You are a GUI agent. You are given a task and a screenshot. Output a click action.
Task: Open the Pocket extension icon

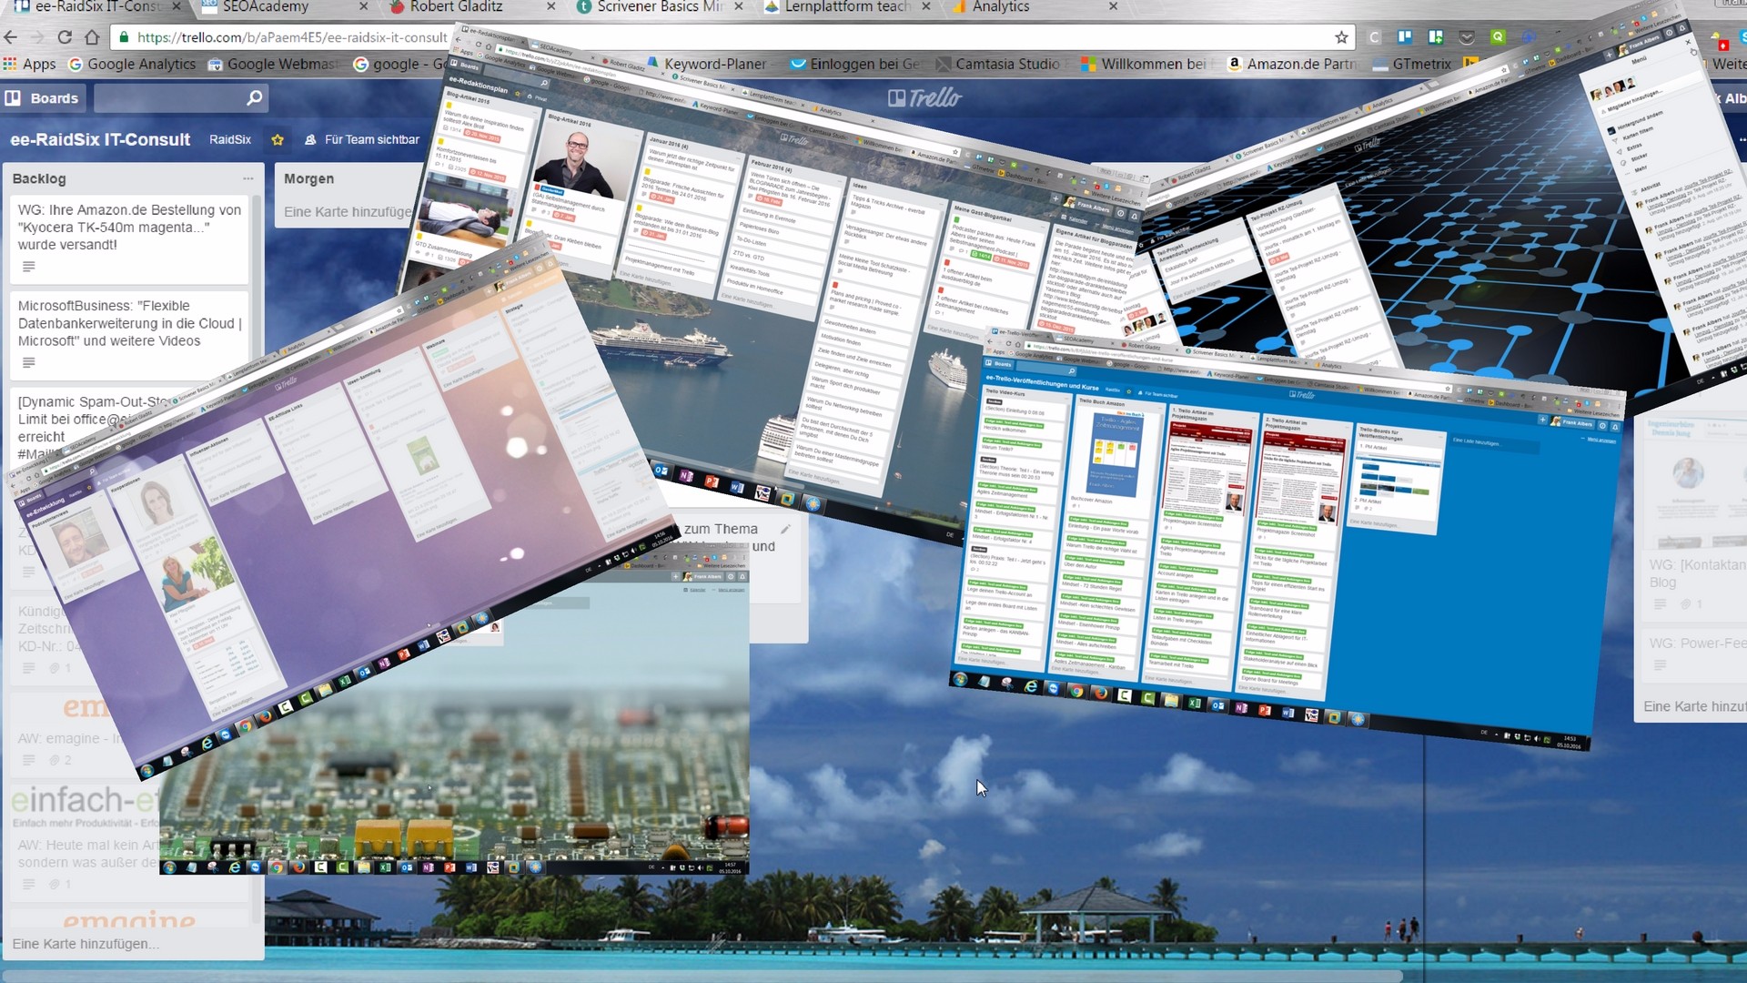(1467, 37)
